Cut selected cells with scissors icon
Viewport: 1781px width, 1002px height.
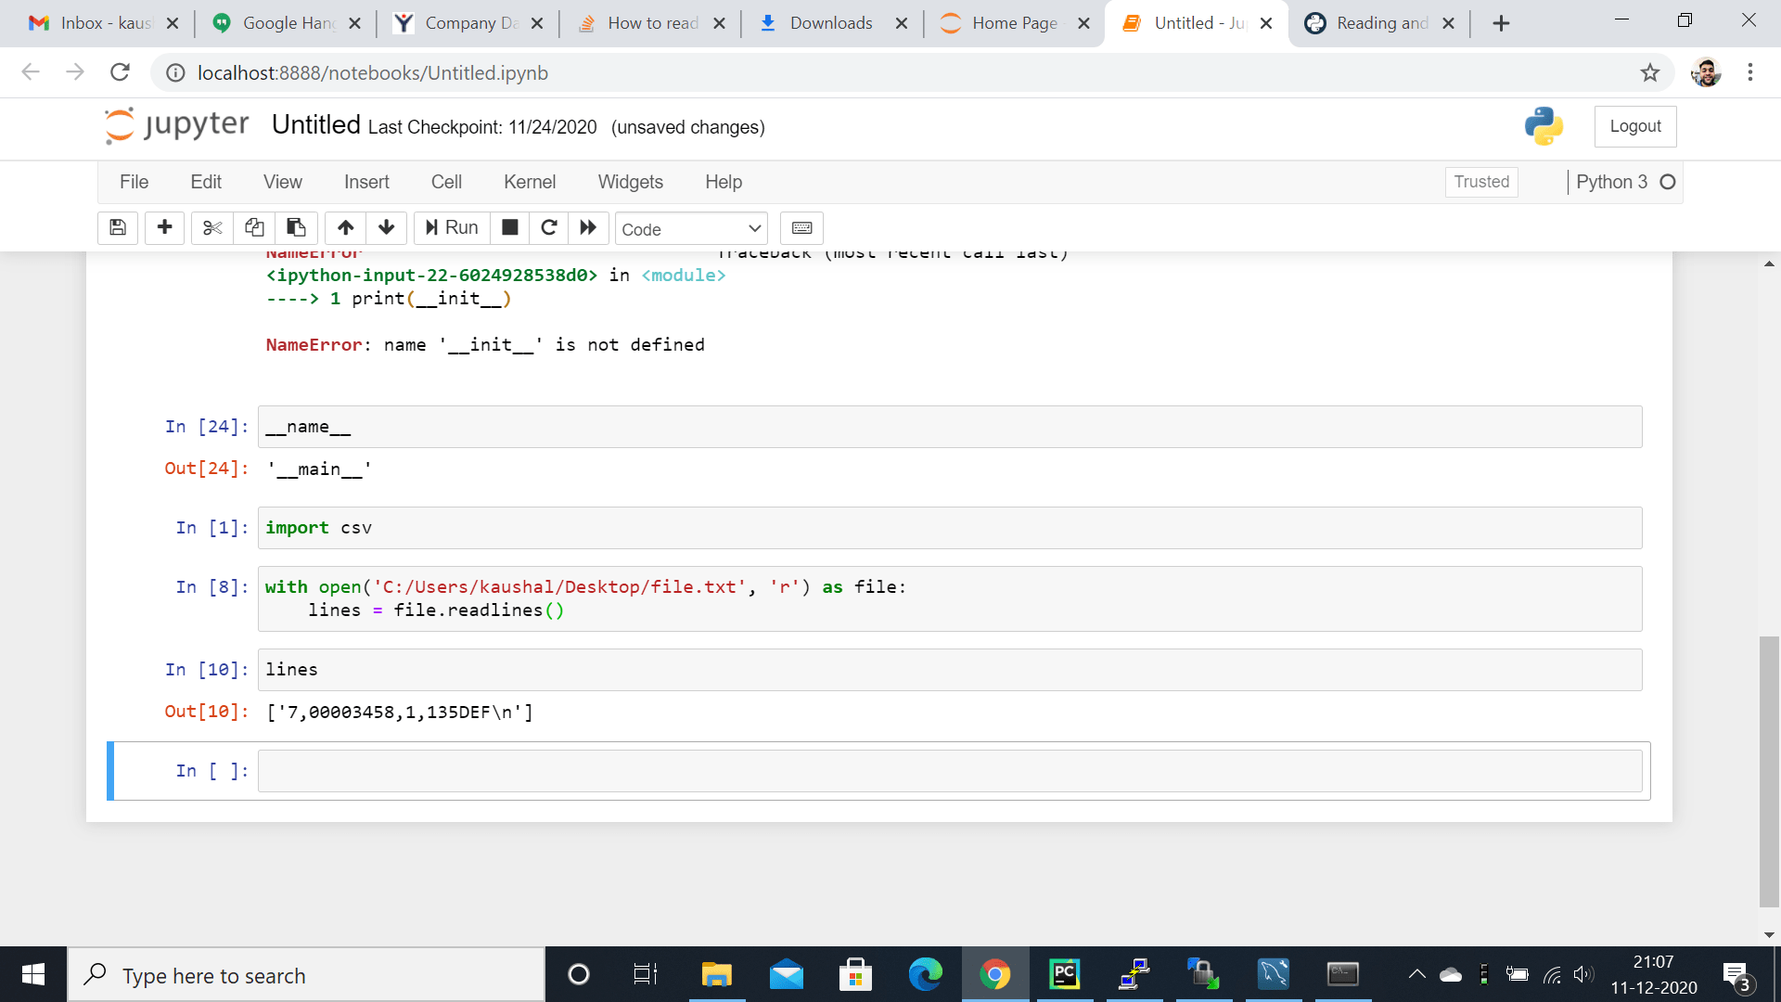212,228
